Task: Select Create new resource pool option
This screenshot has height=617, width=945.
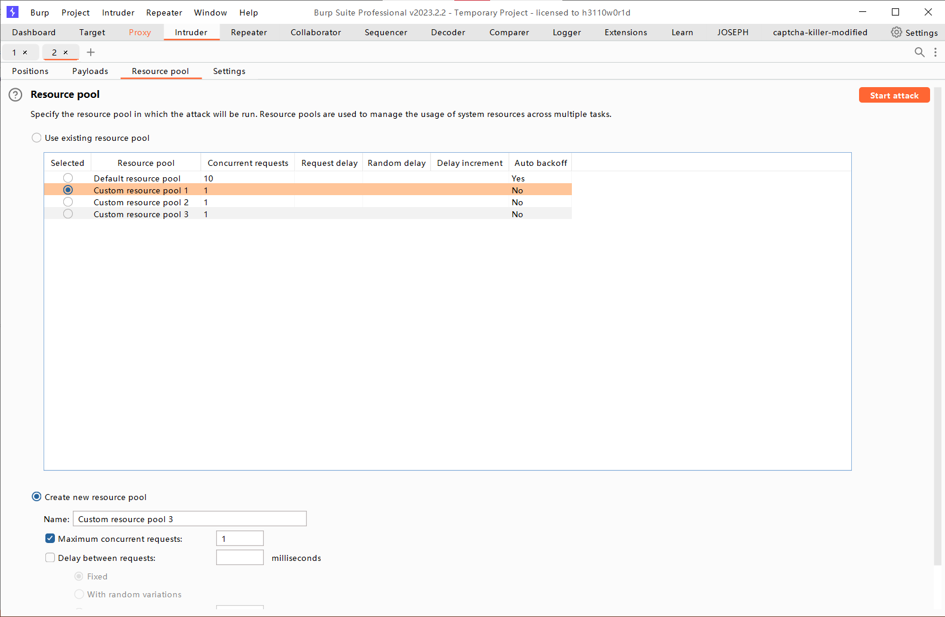Action: (x=36, y=496)
